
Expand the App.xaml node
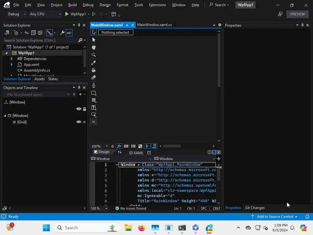[x=12, y=65]
